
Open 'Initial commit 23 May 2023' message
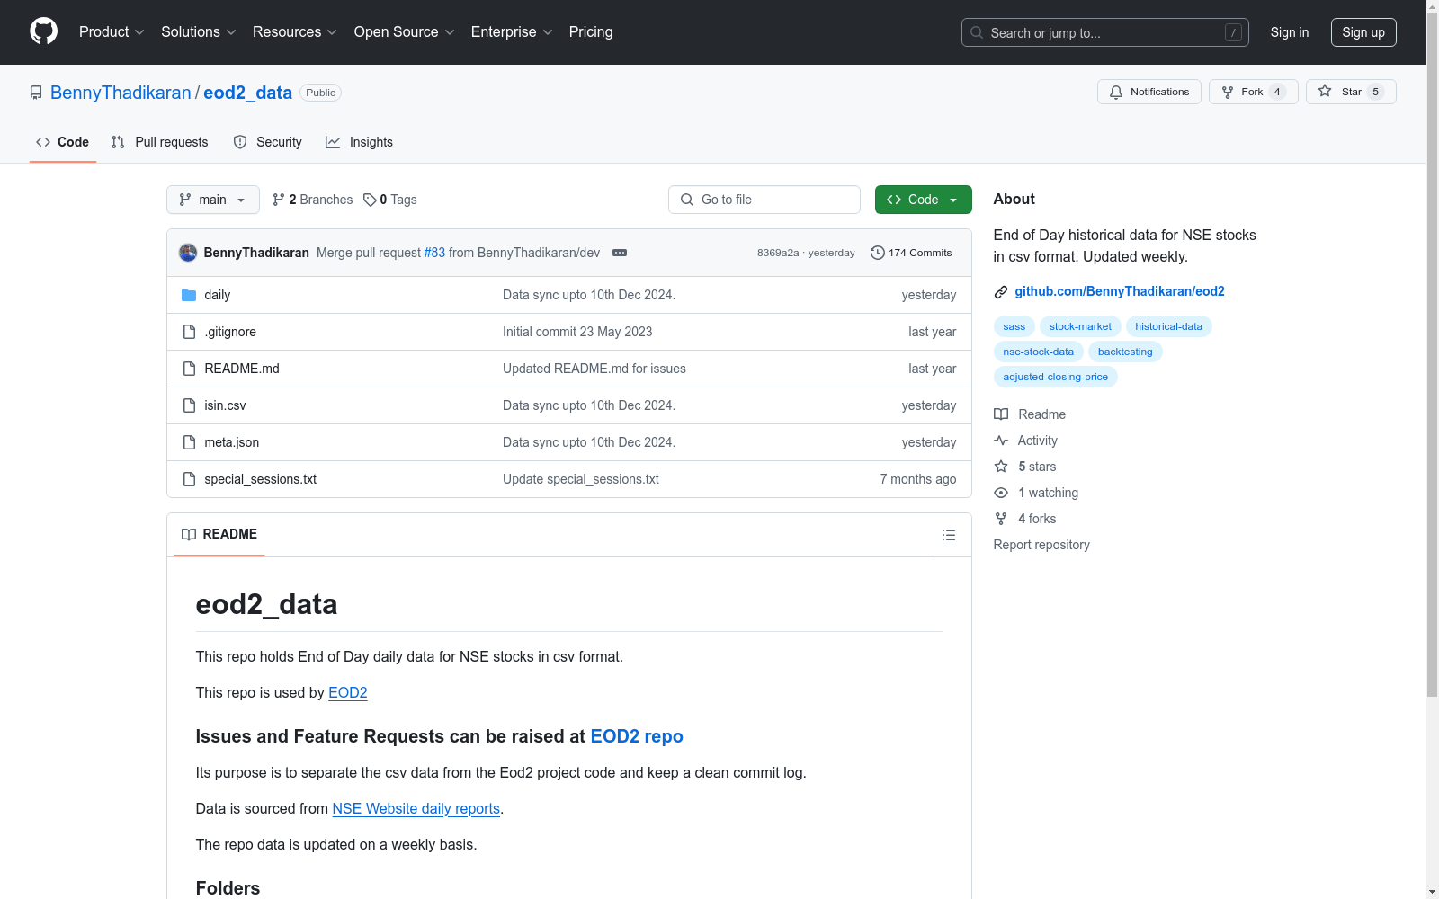tap(577, 332)
